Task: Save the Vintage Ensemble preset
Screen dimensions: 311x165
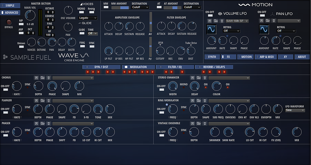Action: tap(192, 124)
